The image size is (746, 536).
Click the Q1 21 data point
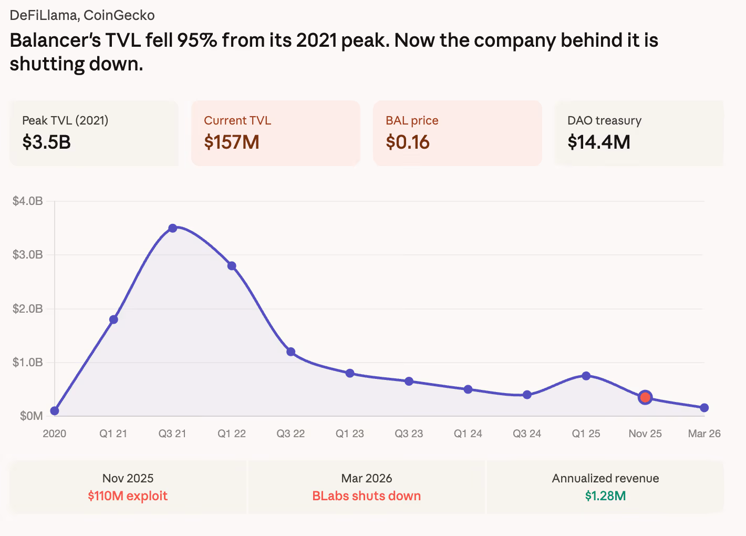[x=113, y=319]
